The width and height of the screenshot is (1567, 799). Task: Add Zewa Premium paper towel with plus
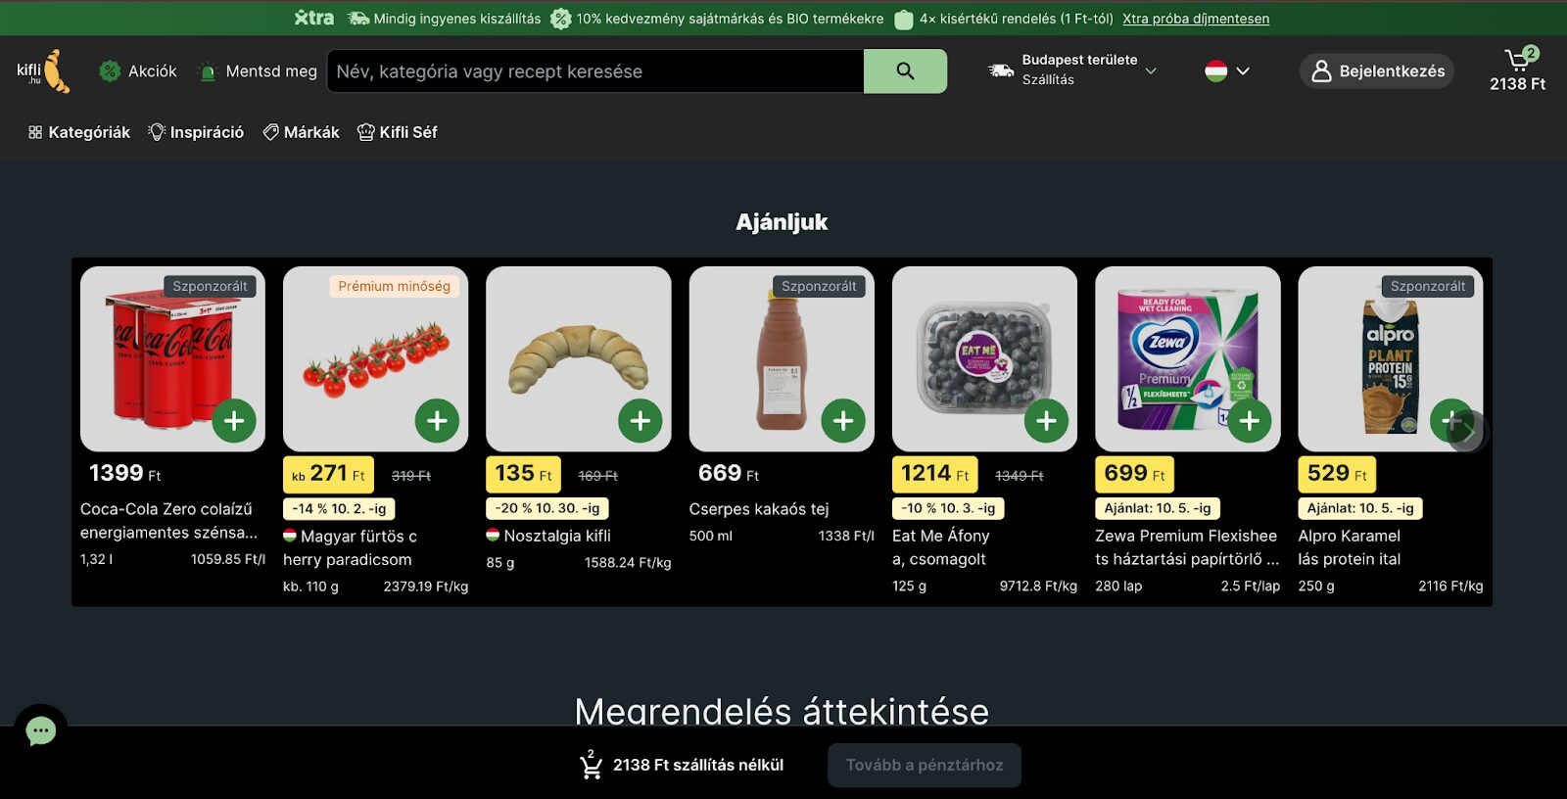(x=1250, y=421)
